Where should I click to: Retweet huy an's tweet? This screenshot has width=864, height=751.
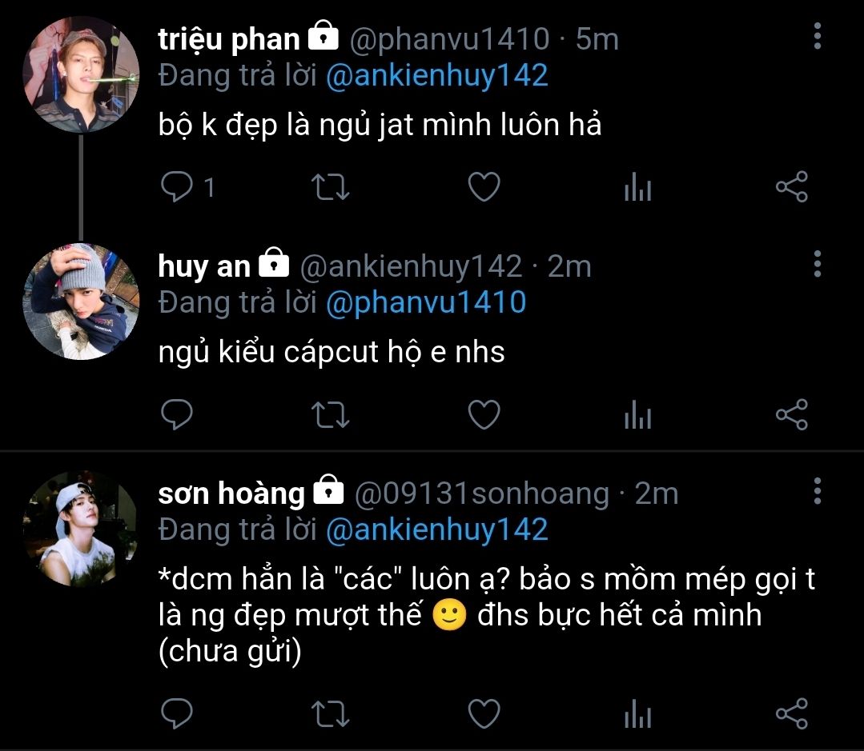pos(329,415)
